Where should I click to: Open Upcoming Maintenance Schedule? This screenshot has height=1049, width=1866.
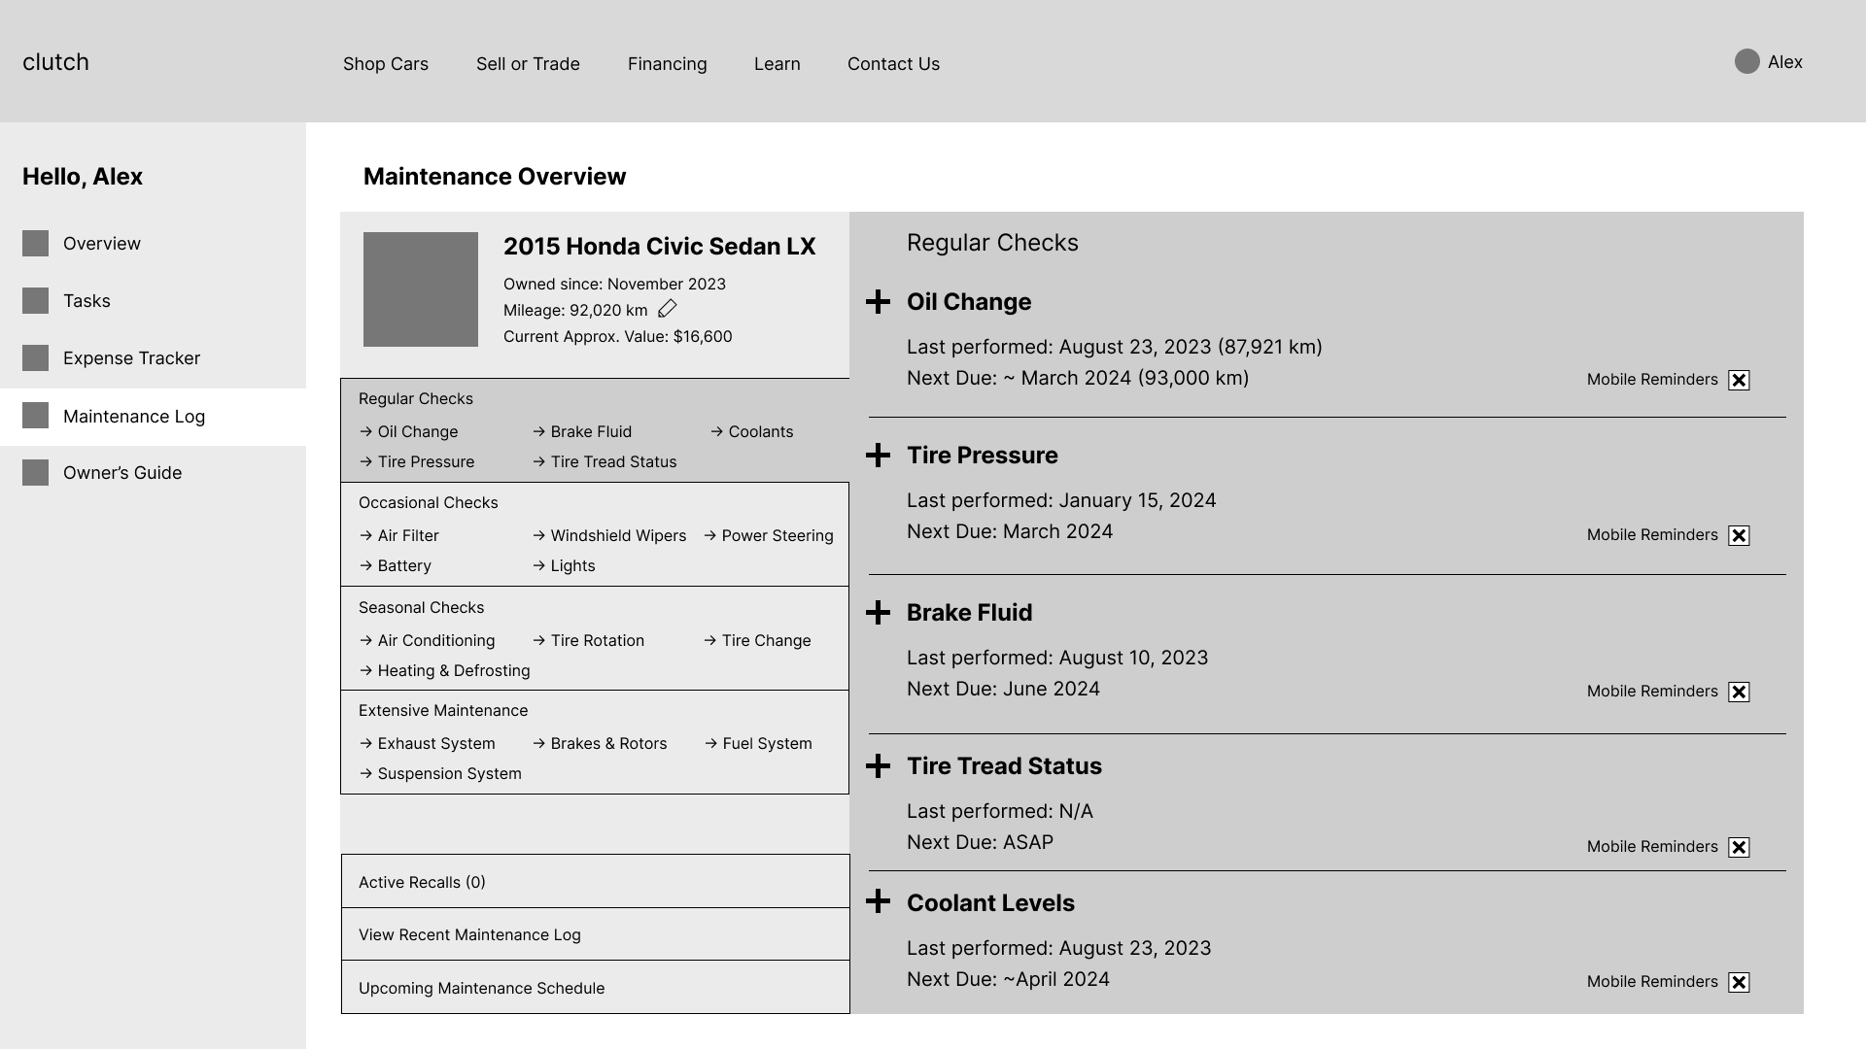[596, 988]
